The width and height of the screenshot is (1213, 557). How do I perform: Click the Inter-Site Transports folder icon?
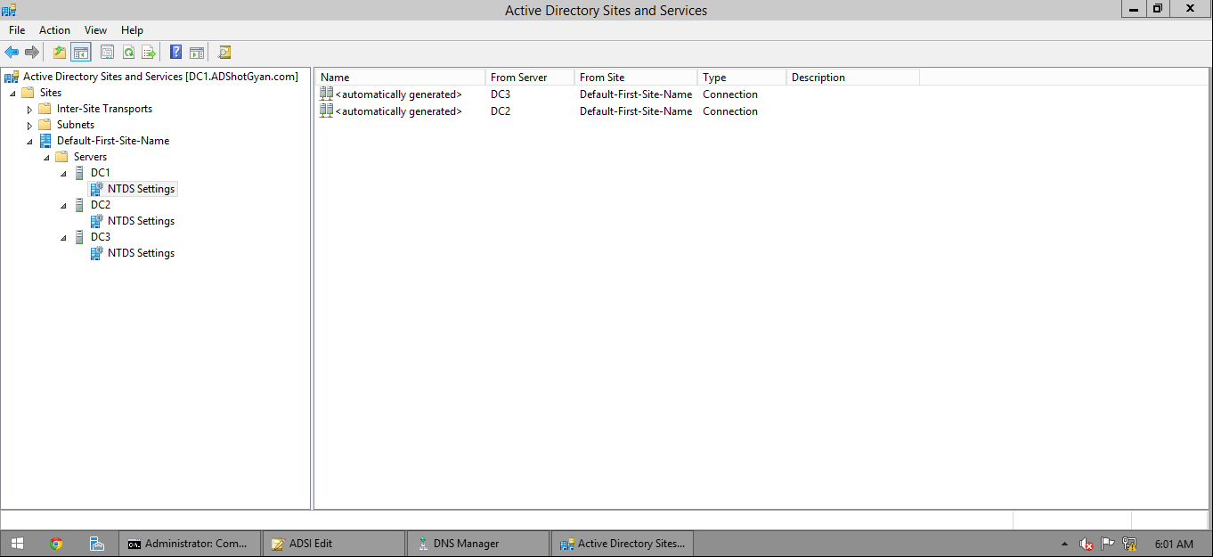(45, 108)
